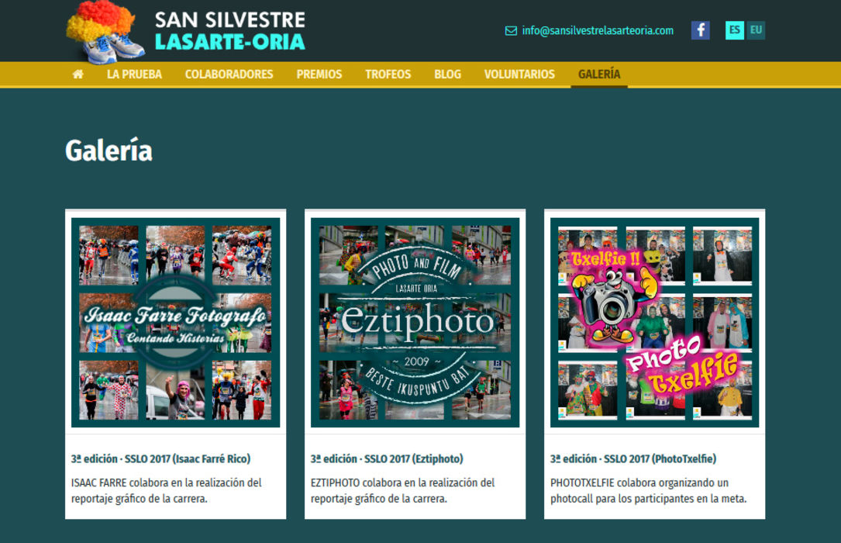Open link 3ª edición SSLO 2017 (PhotoTxelfie)

633,458
